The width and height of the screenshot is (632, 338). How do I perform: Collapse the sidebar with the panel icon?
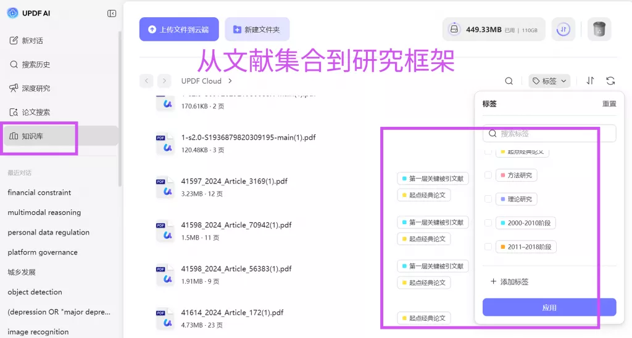(112, 14)
